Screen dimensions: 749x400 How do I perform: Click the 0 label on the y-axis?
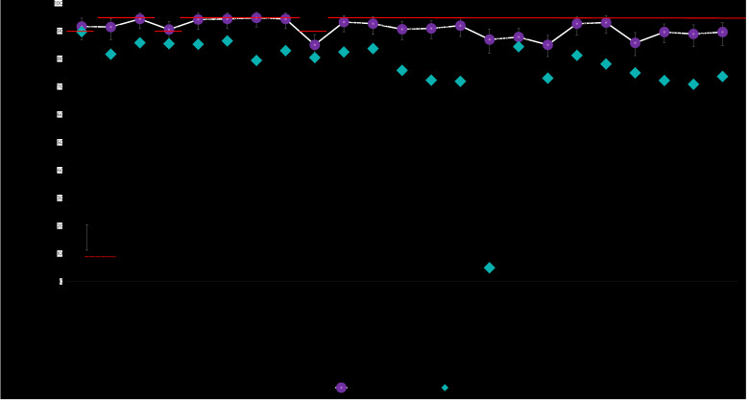tap(60, 282)
